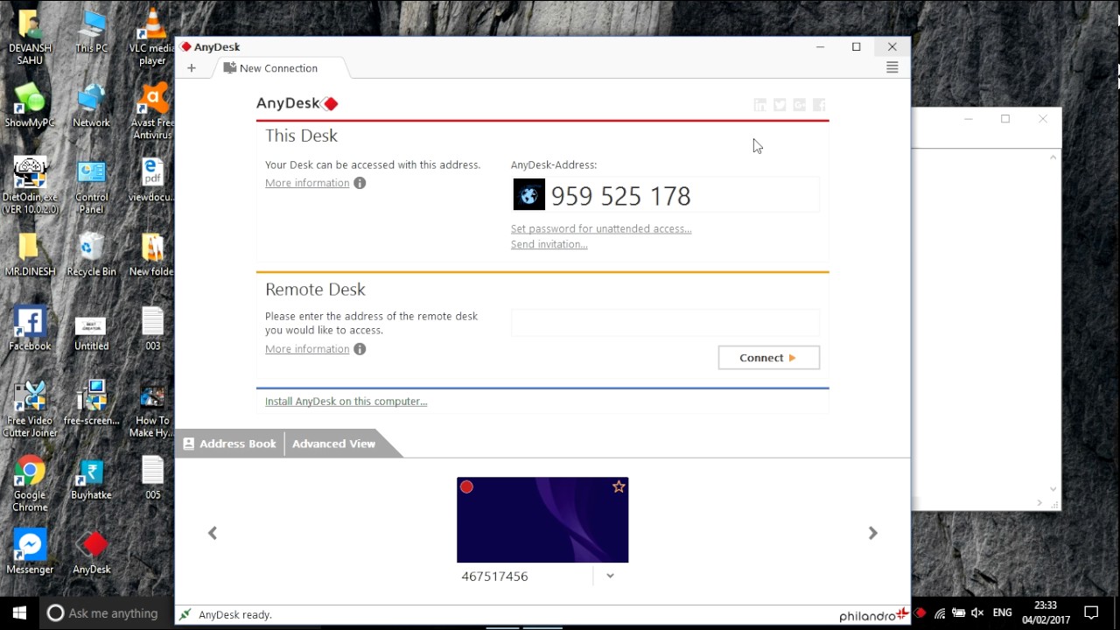Open the DietOdin.exe desktop icon

point(30,185)
